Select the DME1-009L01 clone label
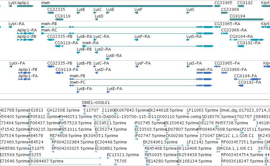The height and width of the screenshot is (166, 270). pyautogui.click(x=96, y=103)
